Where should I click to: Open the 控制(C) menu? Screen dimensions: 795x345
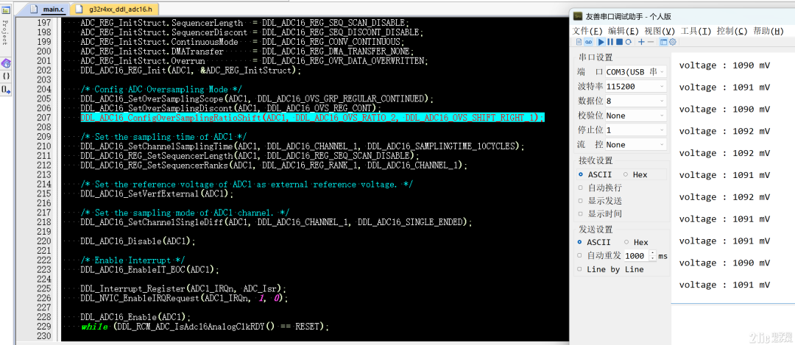[x=732, y=31]
